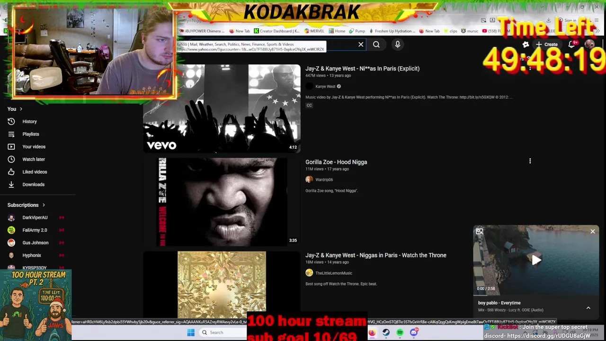Open the Pump bookmark

tap(357, 31)
